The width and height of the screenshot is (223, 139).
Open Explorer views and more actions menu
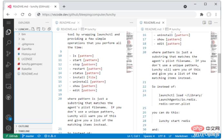click(47, 23)
